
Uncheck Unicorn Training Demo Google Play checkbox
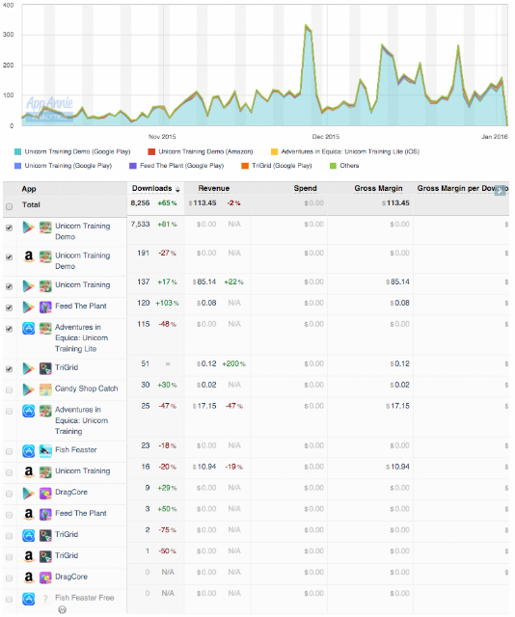point(9,228)
